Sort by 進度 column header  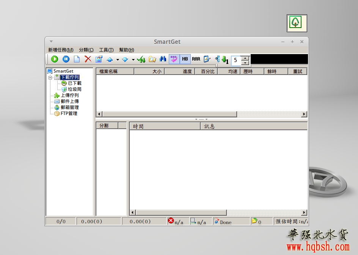[x=180, y=72]
